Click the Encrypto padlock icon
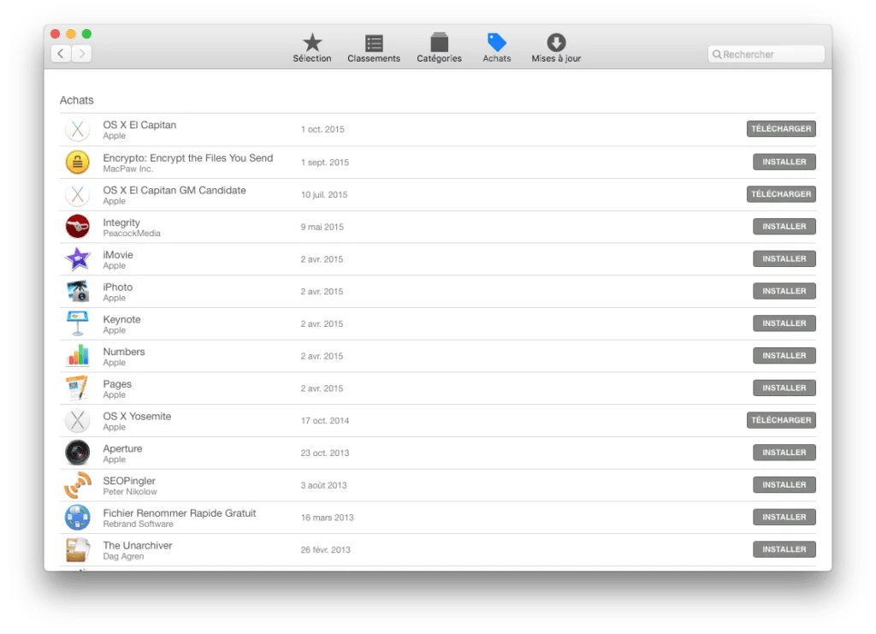 [x=78, y=162]
